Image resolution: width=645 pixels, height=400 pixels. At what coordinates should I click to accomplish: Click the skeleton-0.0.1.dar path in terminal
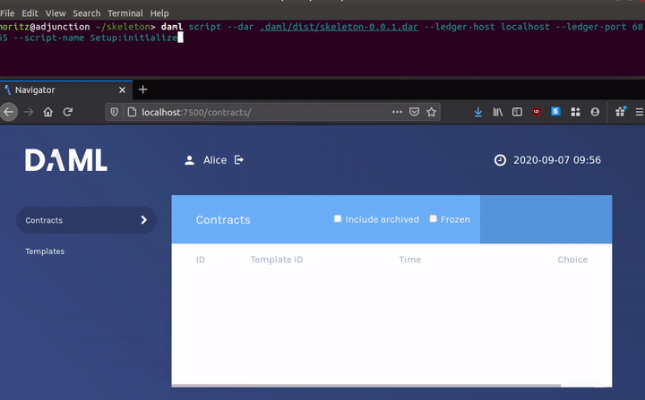(339, 27)
